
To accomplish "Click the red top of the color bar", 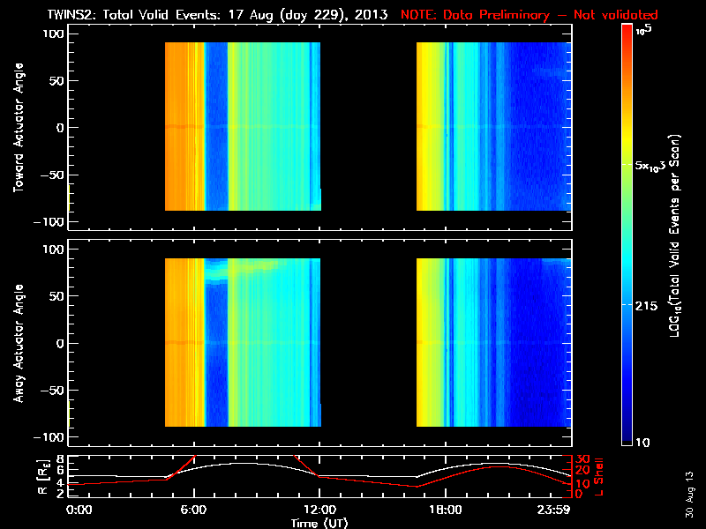I will (627, 32).
